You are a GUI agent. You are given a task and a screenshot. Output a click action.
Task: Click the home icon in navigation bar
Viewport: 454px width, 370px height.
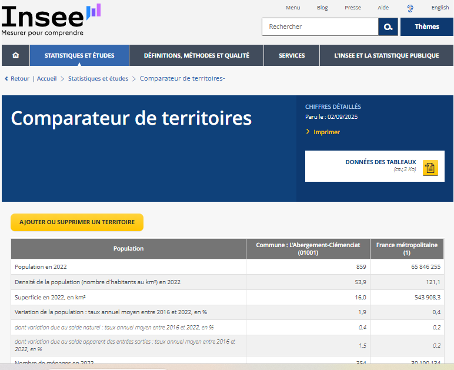16,55
